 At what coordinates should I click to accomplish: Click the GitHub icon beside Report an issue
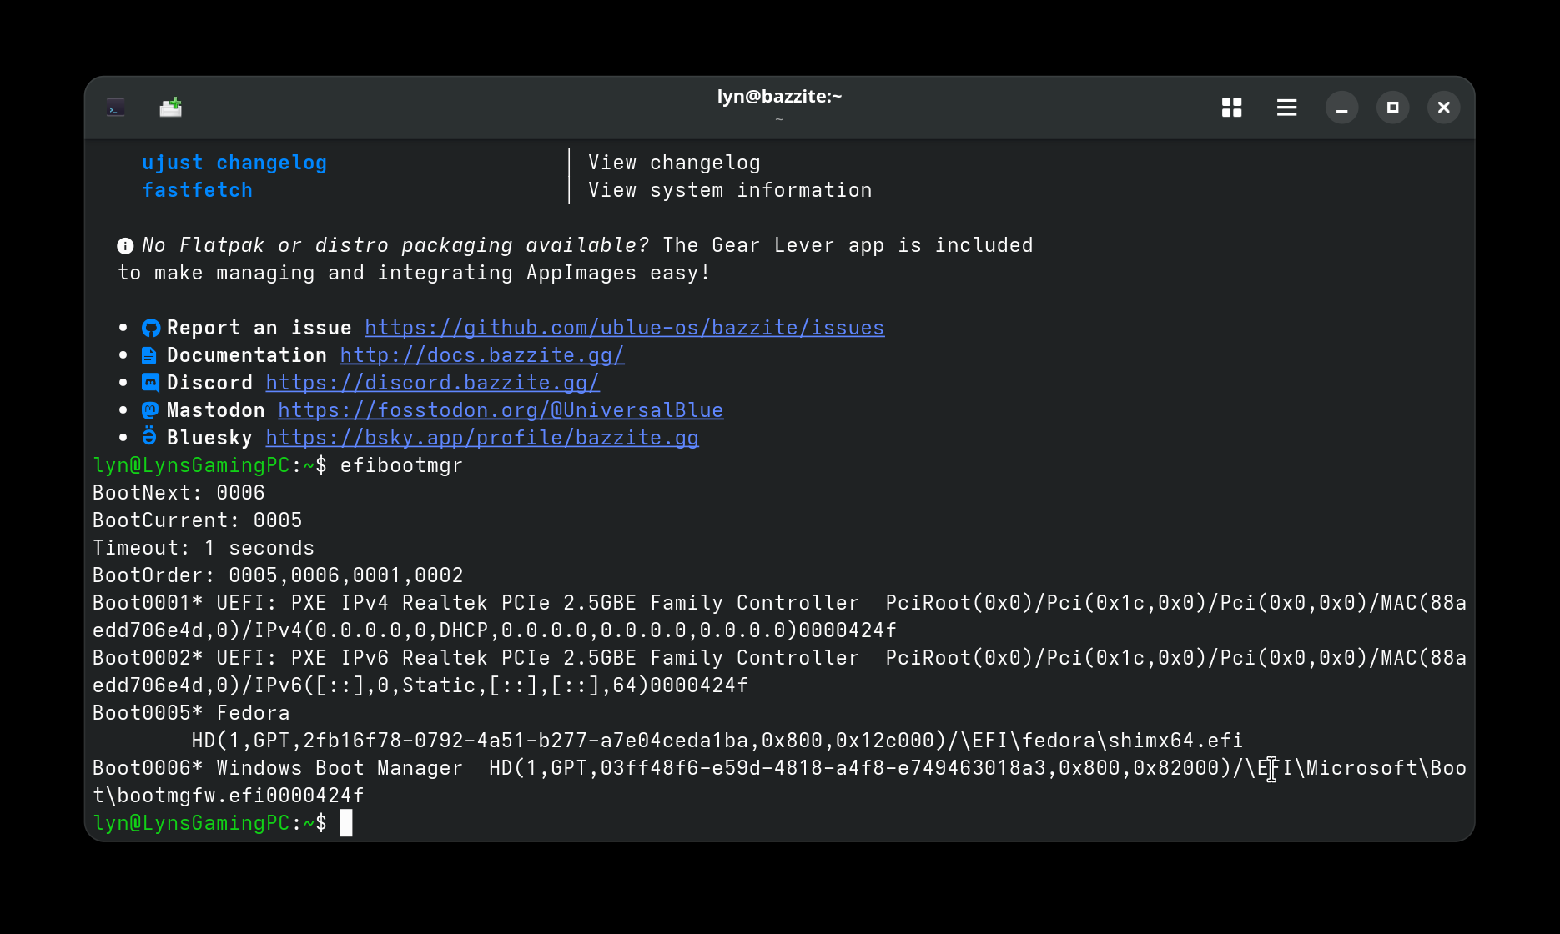(x=150, y=328)
